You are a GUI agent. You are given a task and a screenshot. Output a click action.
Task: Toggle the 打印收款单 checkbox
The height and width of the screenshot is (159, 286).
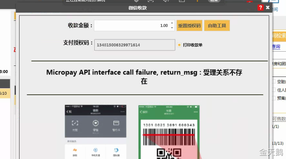click(x=179, y=45)
